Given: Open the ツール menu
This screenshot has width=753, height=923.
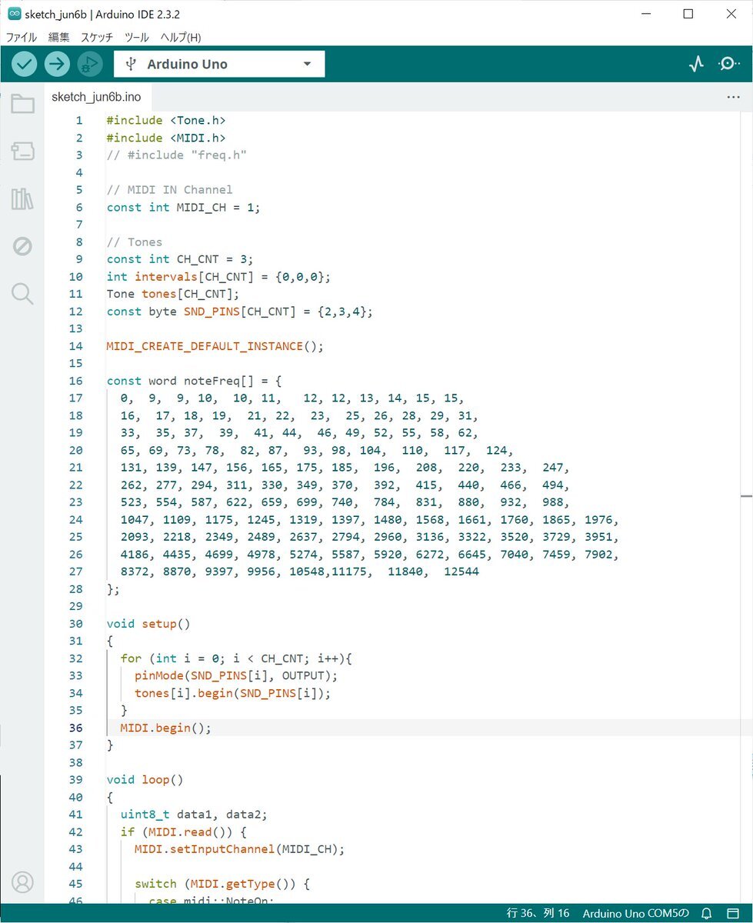Looking at the screenshot, I should pos(137,37).
